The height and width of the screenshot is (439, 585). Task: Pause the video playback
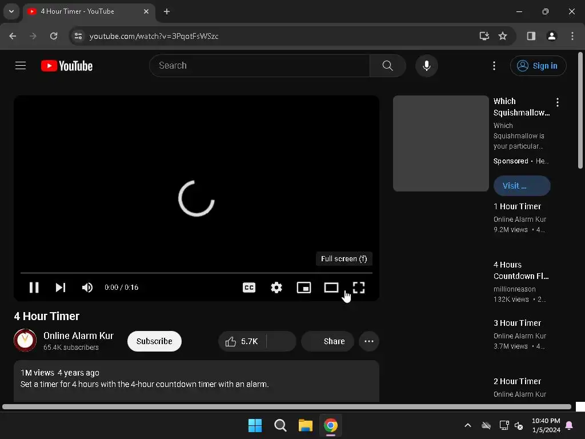pyautogui.click(x=34, y=288)
